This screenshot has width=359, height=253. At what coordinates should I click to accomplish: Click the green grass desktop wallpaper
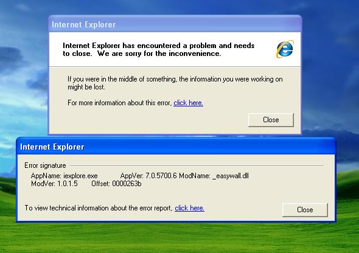pos(179,238)
